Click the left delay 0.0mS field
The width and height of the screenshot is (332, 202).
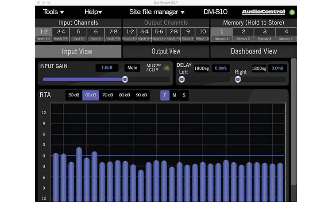point(220,69)
